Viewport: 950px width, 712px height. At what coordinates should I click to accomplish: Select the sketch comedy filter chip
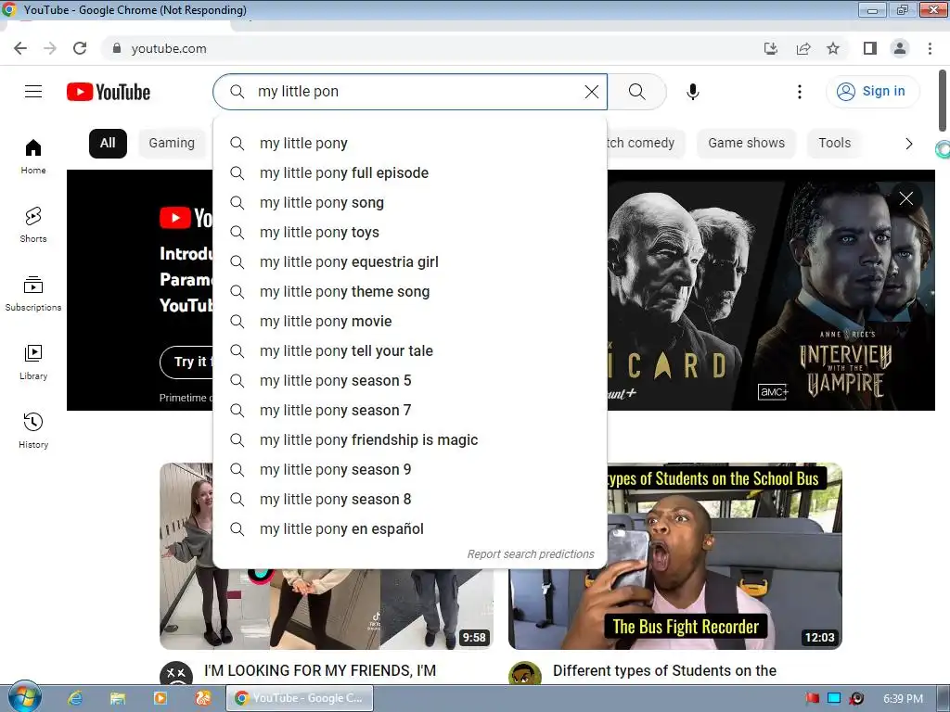pos(646,144)
